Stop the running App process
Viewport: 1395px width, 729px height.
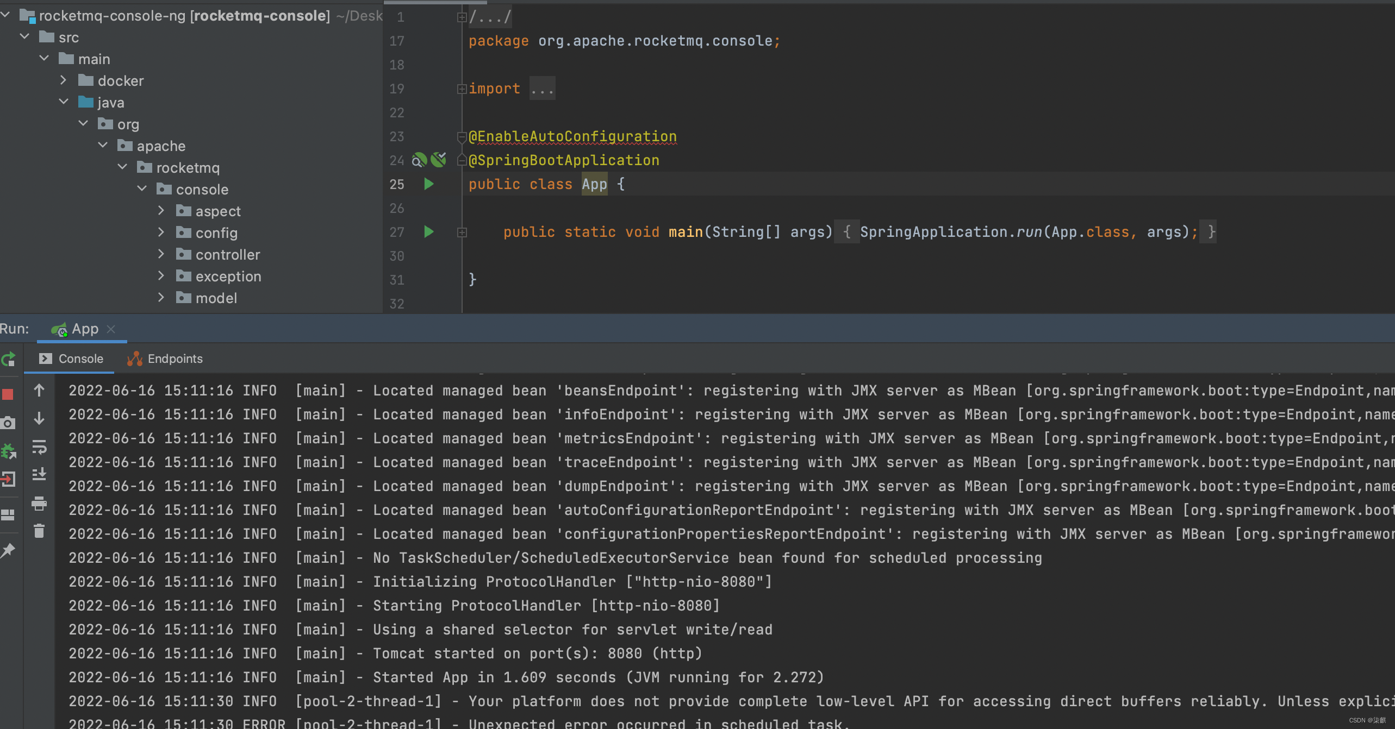[8, 394]
